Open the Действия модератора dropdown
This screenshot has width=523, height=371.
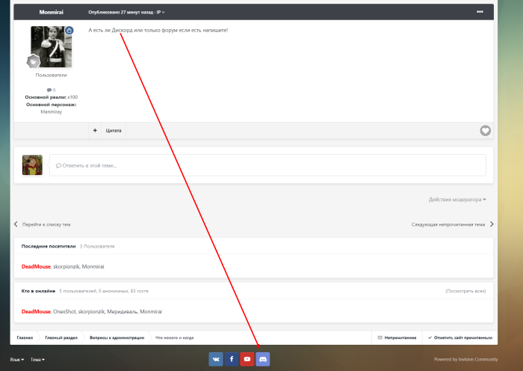(x=457, y=200)
